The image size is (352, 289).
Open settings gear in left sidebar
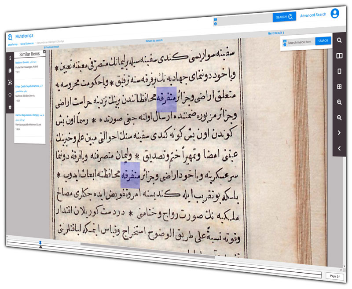point(10,107)
